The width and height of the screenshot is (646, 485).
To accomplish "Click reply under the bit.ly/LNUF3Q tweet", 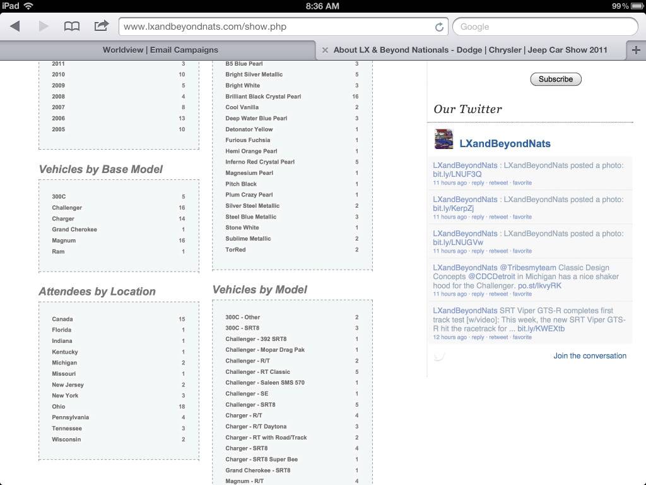I will click(x=478, y=183).
